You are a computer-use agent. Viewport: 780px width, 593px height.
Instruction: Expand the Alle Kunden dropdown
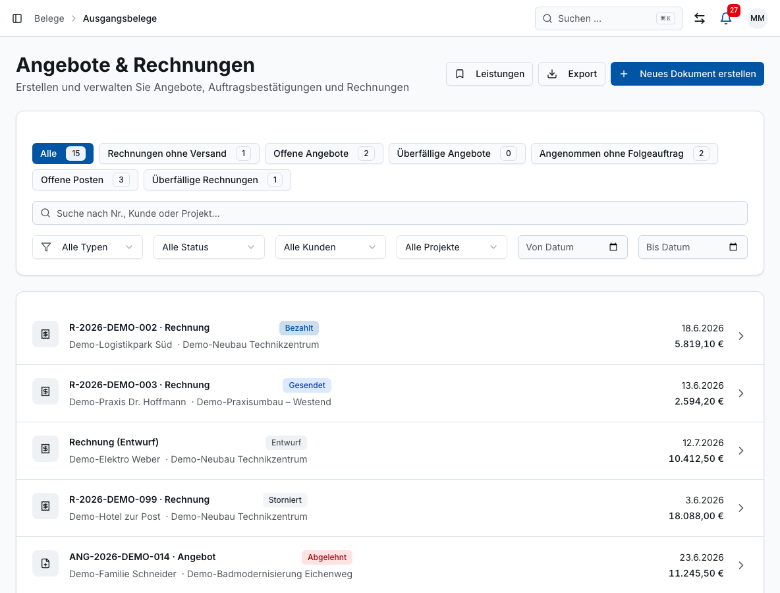(330, 247)
